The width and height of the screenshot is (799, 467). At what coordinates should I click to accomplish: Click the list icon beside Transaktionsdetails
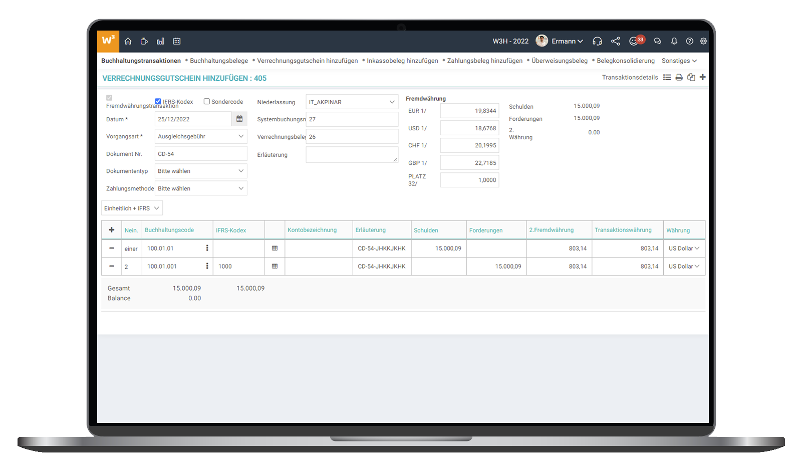(667, 77)
